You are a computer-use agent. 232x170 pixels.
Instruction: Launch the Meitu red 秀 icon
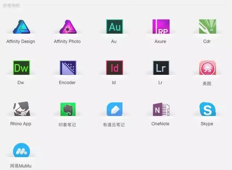click(x=208, y=68)
